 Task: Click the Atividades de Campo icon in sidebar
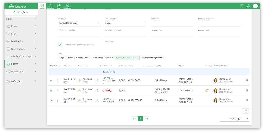pos(8,56)
